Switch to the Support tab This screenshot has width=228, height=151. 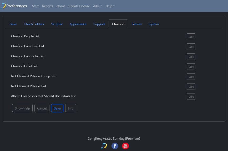click(x=99, y=24)
